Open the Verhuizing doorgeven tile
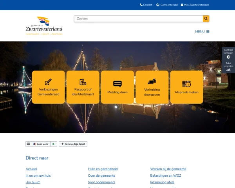This screenshot has width=235, height=188. [x=152, y=87]
